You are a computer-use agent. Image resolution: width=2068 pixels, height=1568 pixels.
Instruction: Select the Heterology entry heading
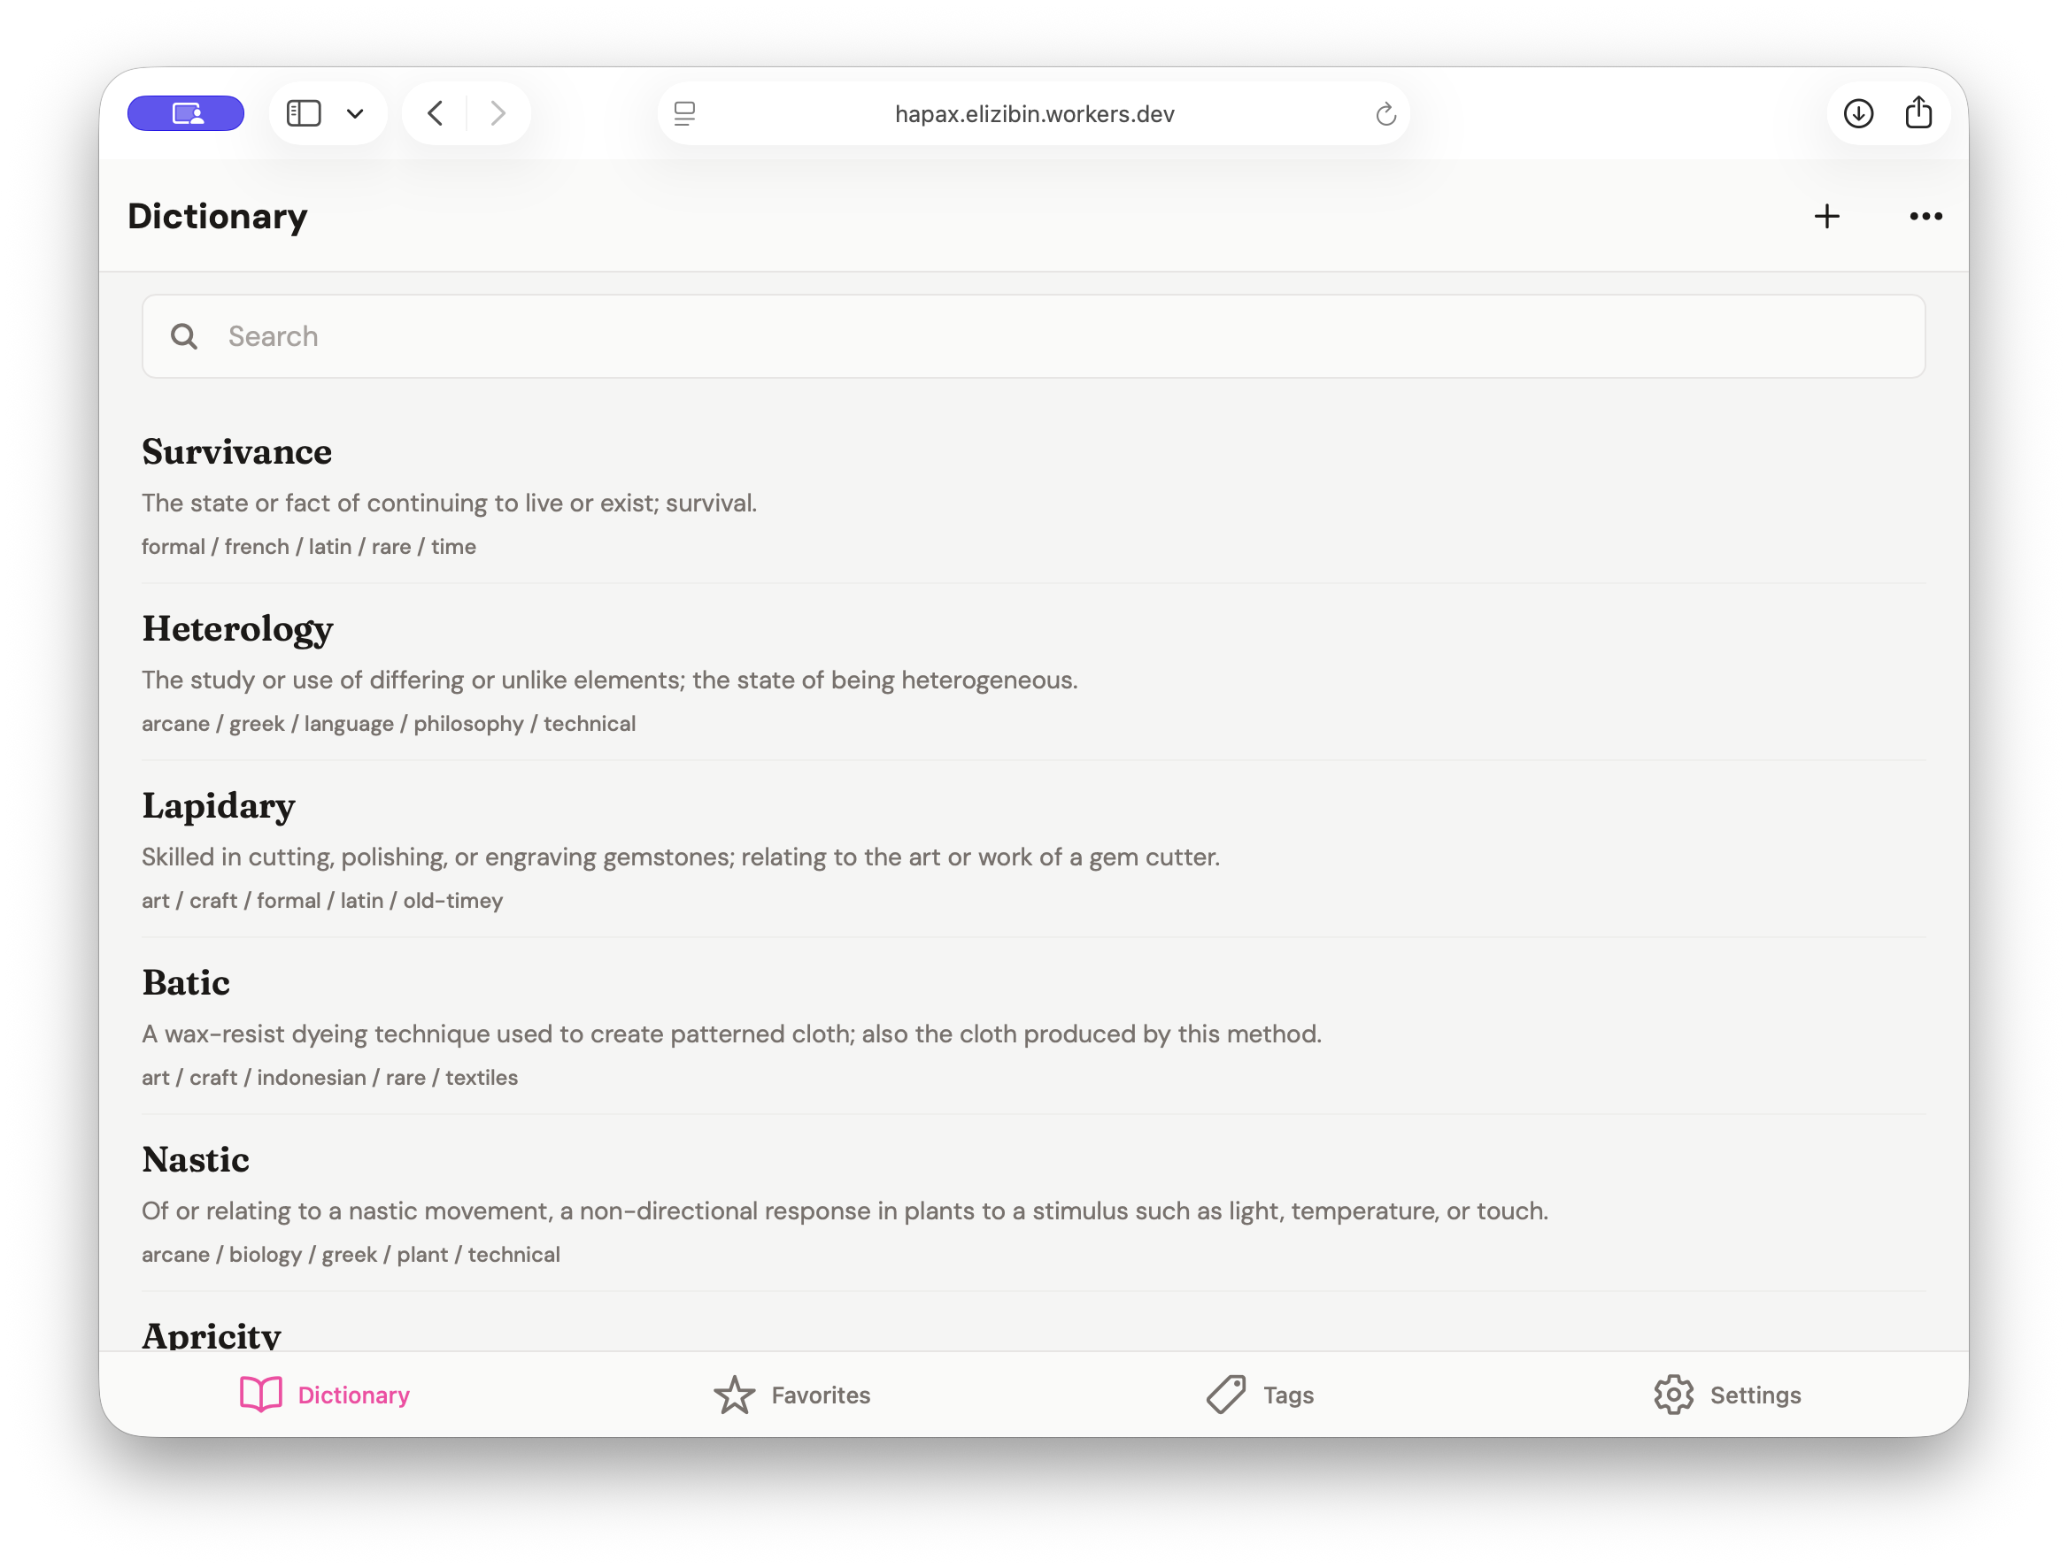[x=237, y=629]
